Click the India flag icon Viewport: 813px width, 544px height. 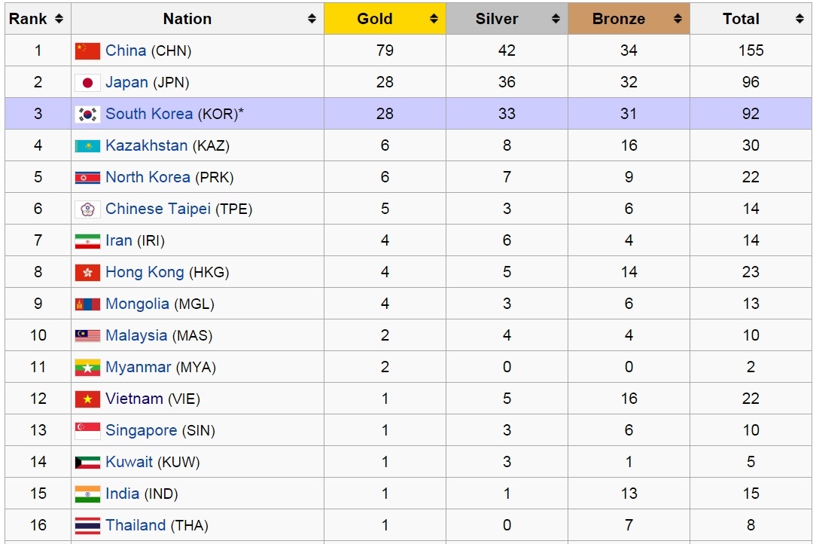click(x=87, y=494)
